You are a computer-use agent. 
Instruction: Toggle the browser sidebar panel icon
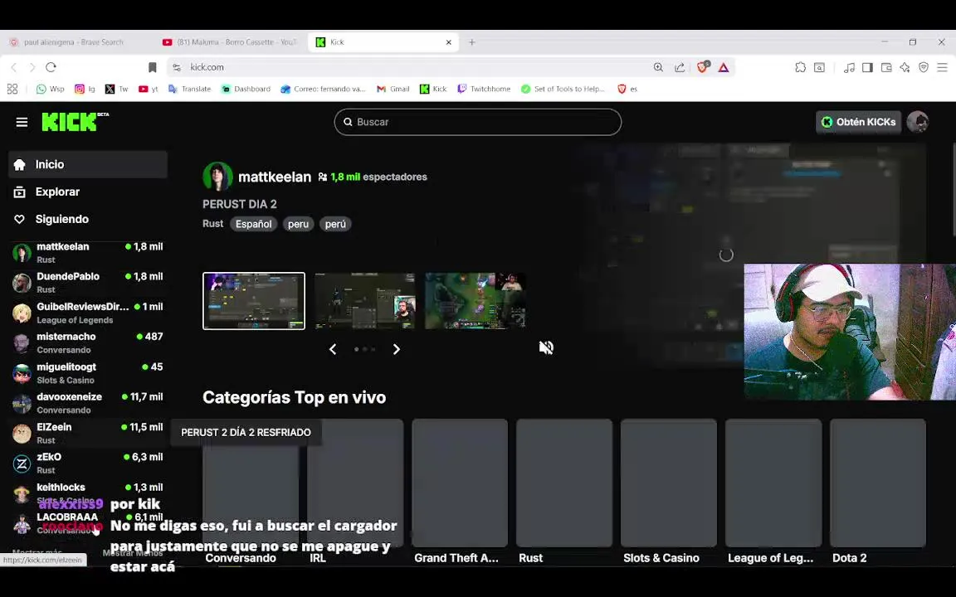coord(867,68)
